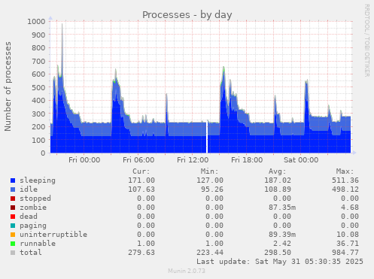The width and height of the screenshot is (374, 279).
Task: Select the 'dead' legend label
Action: 29,217
